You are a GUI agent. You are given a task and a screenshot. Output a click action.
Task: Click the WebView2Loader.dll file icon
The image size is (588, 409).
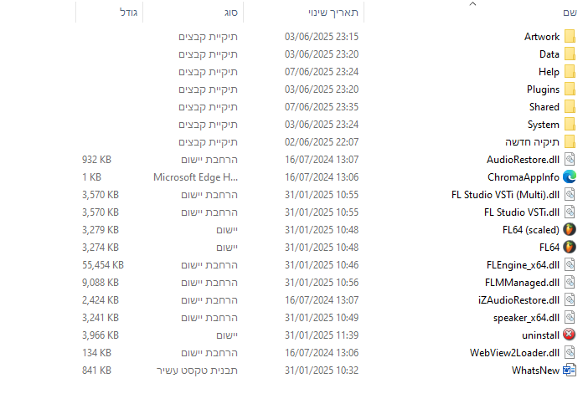pos(570,352)
